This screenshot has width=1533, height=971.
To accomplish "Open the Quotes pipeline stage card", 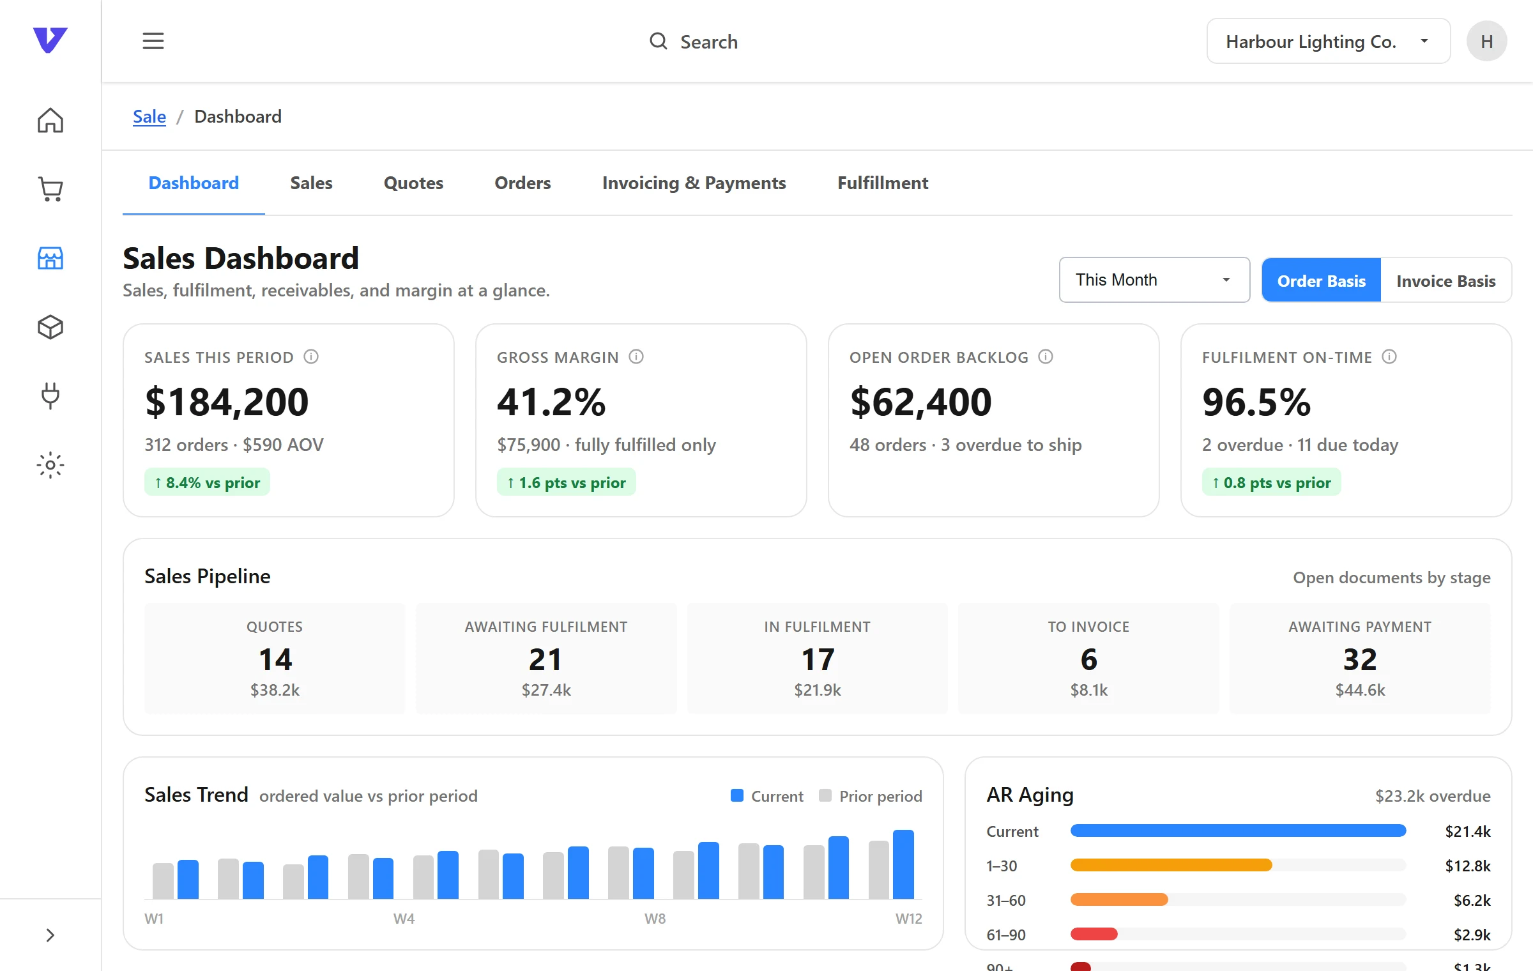I will tap(275, 659).
